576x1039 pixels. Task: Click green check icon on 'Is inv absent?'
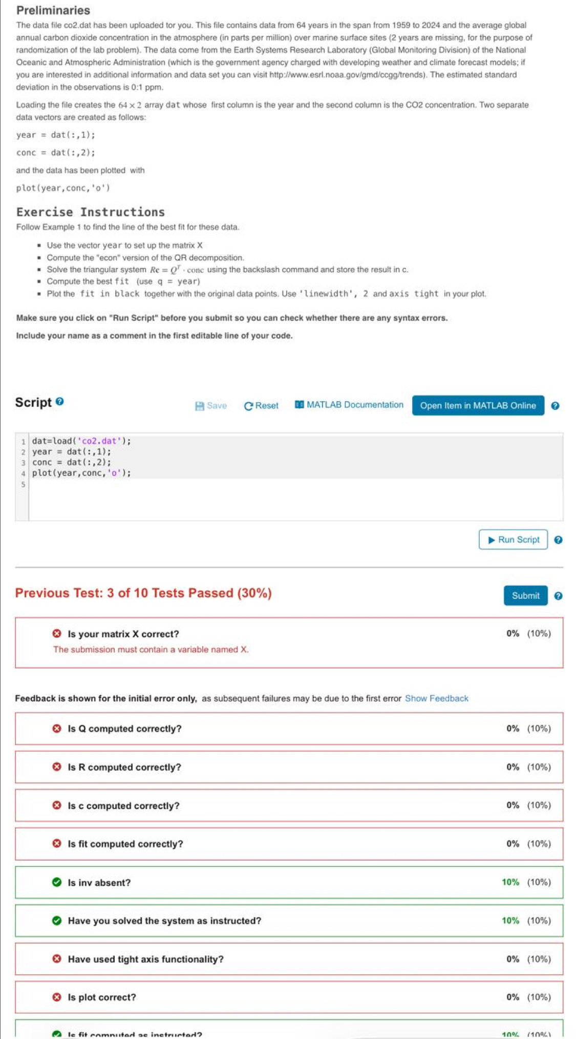[x=57, y=882]
